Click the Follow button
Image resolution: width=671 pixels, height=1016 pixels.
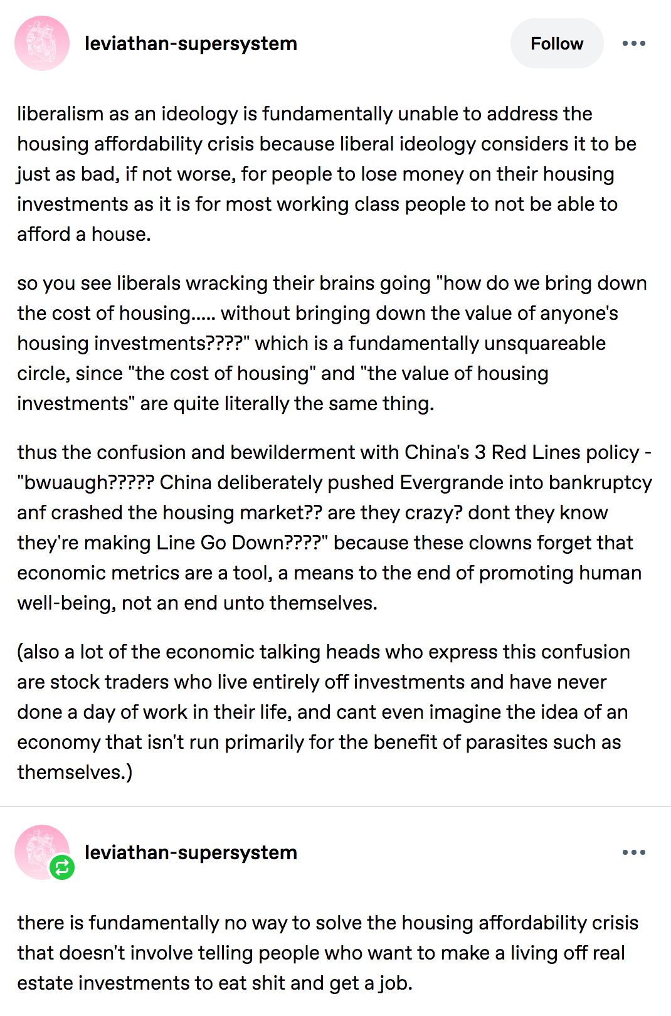(557, 43)
